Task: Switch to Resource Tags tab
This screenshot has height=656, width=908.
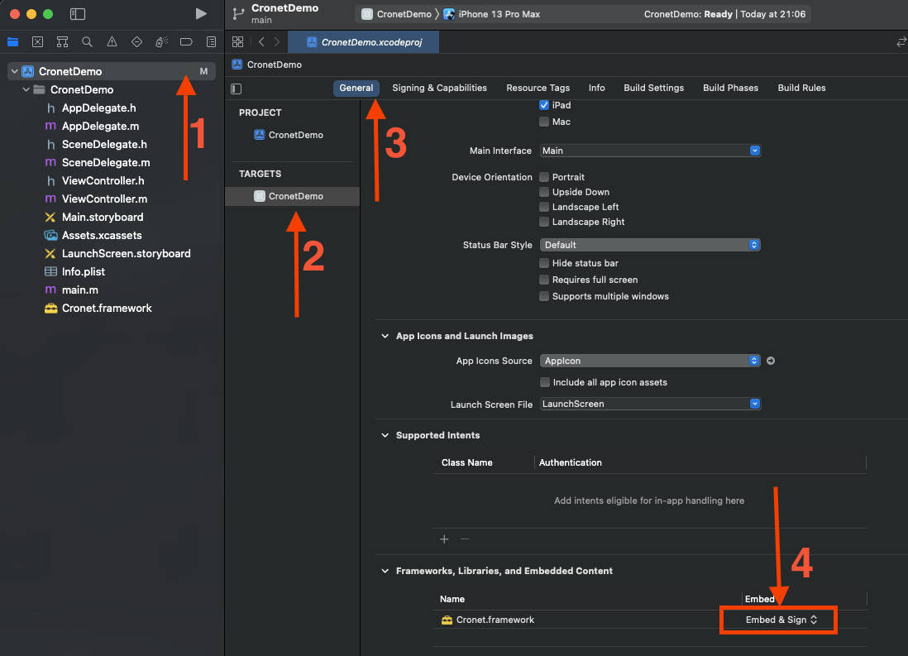Action: [x=538, y=88]
